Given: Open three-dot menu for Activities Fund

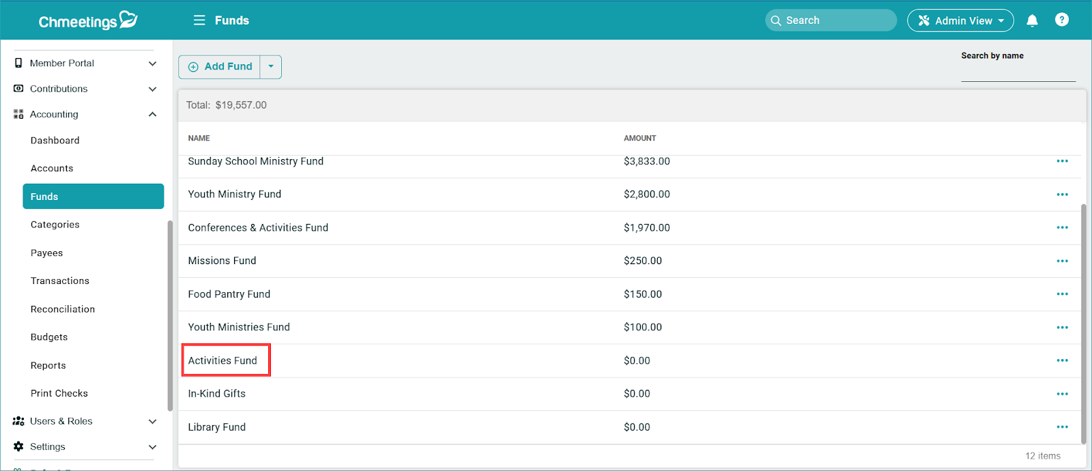Looking at the screenshot, I should [1062, 360].
